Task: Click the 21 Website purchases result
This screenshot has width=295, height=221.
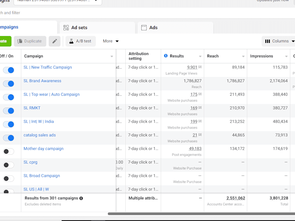Action: tap(195, 135)
